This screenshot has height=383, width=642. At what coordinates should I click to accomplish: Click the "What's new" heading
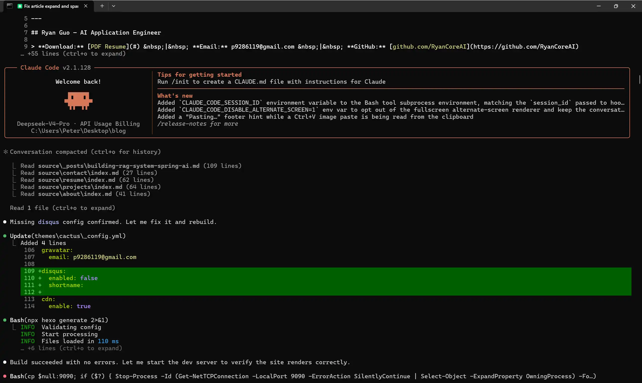[x=175, y=96]
